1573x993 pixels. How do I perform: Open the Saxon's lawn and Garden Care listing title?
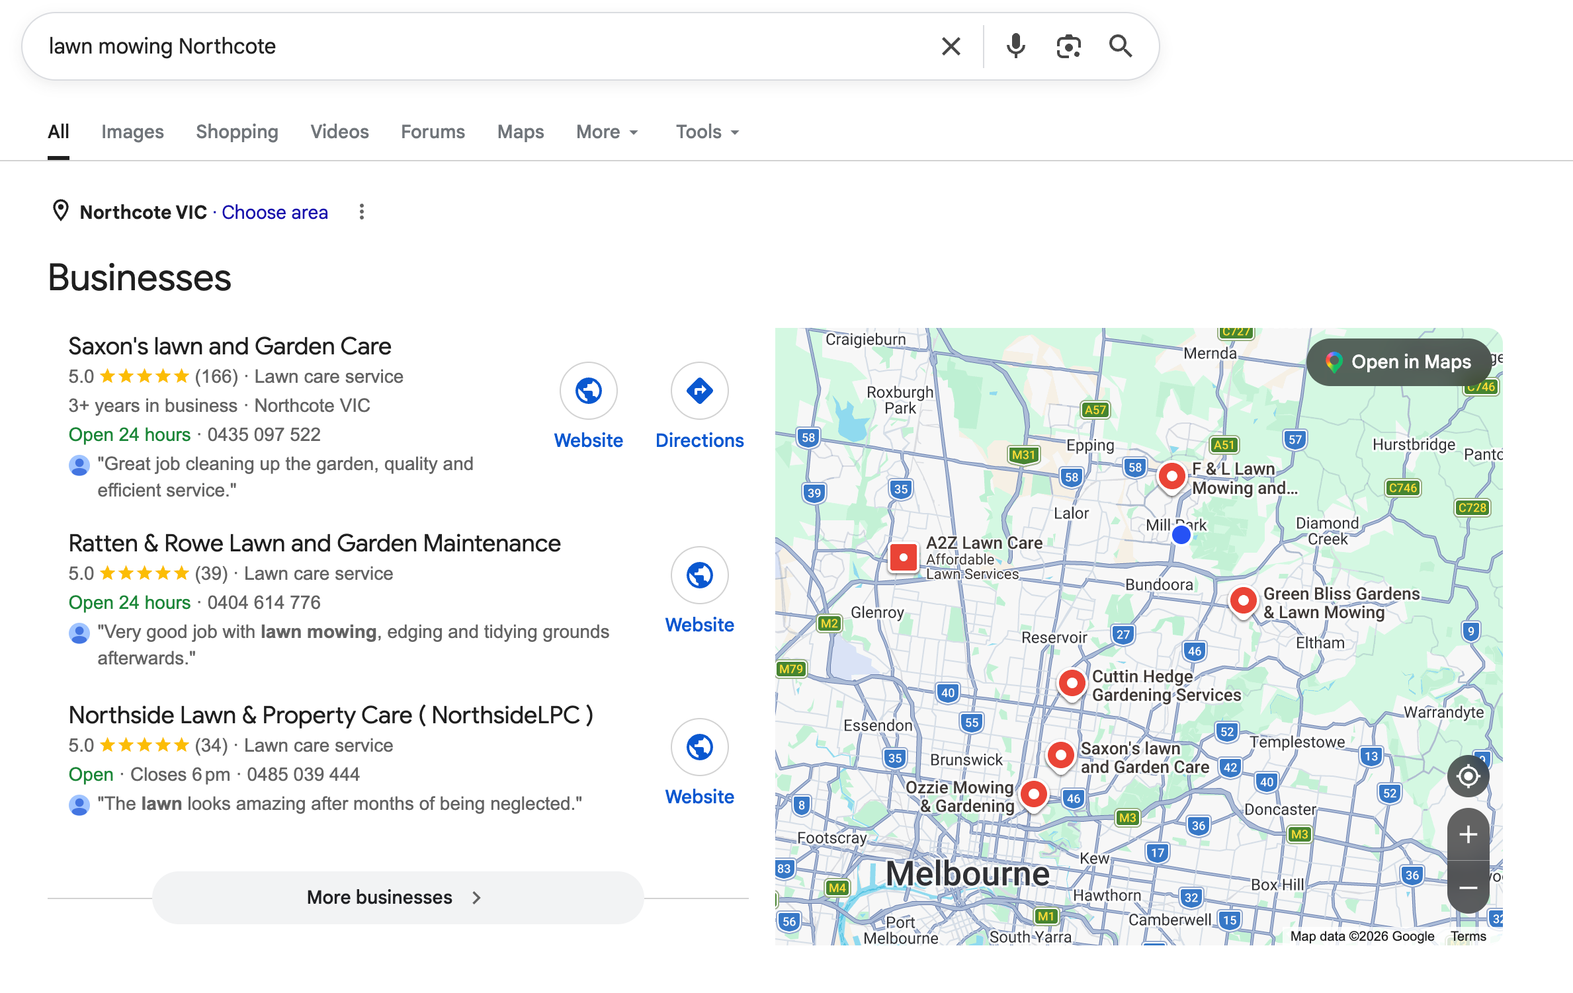pyautogui.click(x=230, y=346)
